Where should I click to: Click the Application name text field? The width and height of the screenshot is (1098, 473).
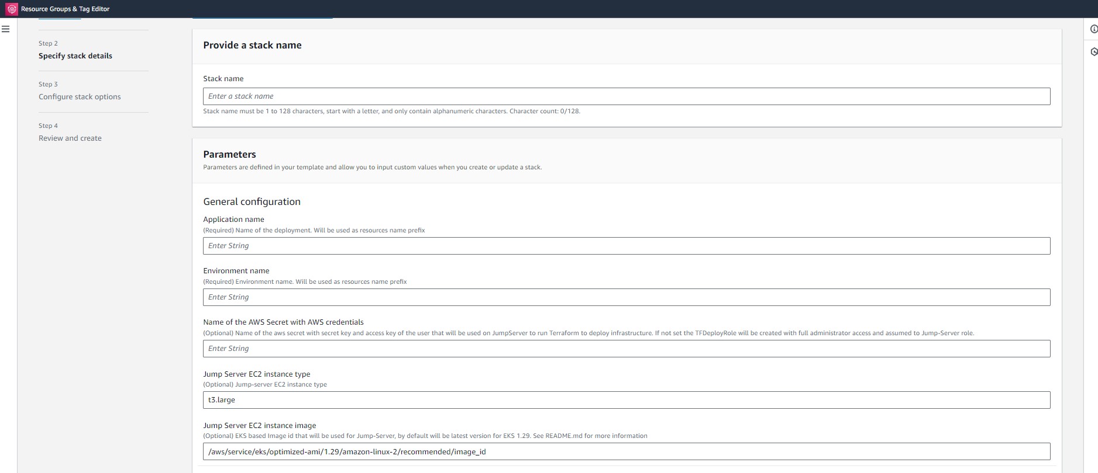(x=627, y=246)
